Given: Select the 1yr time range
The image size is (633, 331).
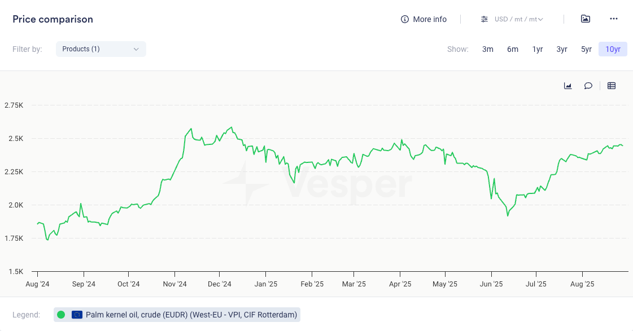Looking at the screenshot, I should tap(538, 49).
